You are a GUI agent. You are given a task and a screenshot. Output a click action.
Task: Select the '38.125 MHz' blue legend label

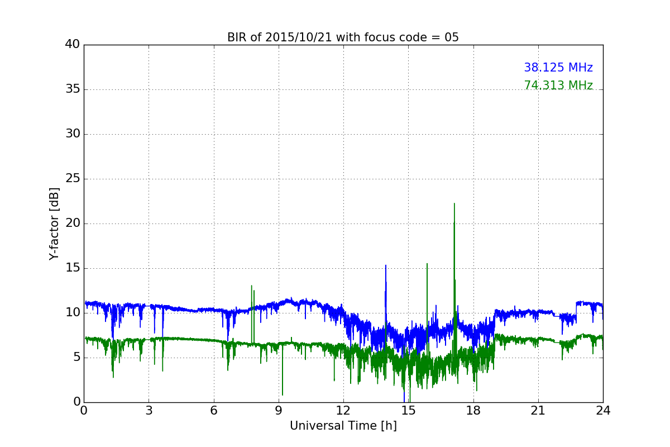click(x=558, y=68)
